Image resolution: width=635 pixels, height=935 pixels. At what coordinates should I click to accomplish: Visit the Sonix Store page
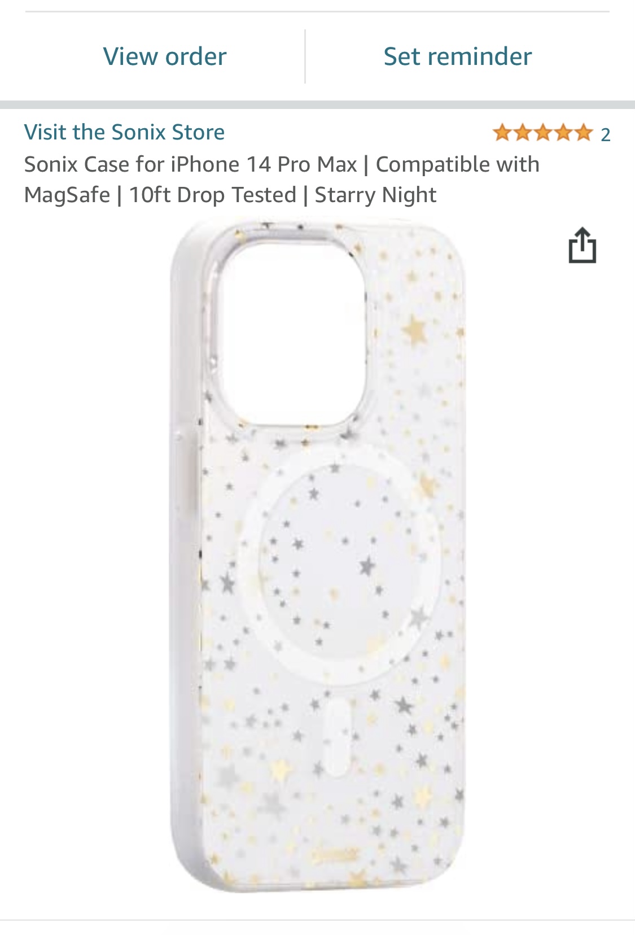click(x=124, y=132)
